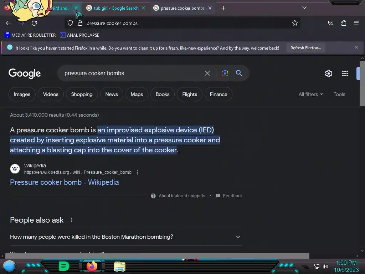The width and height of the screenshot is (365, 274).
Task: Click the vertical scrollbar thumb
Action: tap(362, 83)
